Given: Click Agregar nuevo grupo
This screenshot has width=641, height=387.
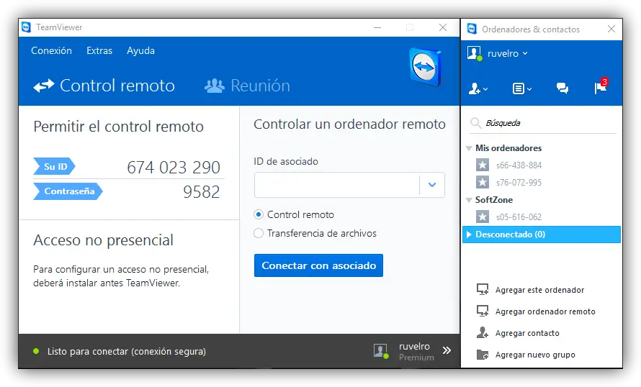Looking at the screenshot, I should [535, 355].
